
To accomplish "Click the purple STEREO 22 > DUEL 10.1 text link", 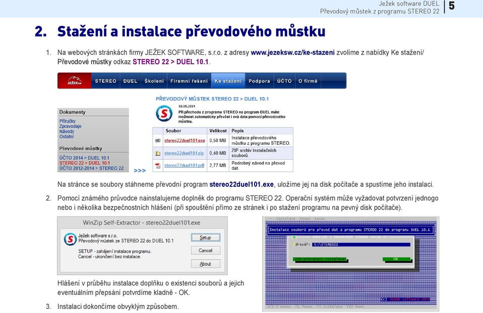I will (171, 62).
